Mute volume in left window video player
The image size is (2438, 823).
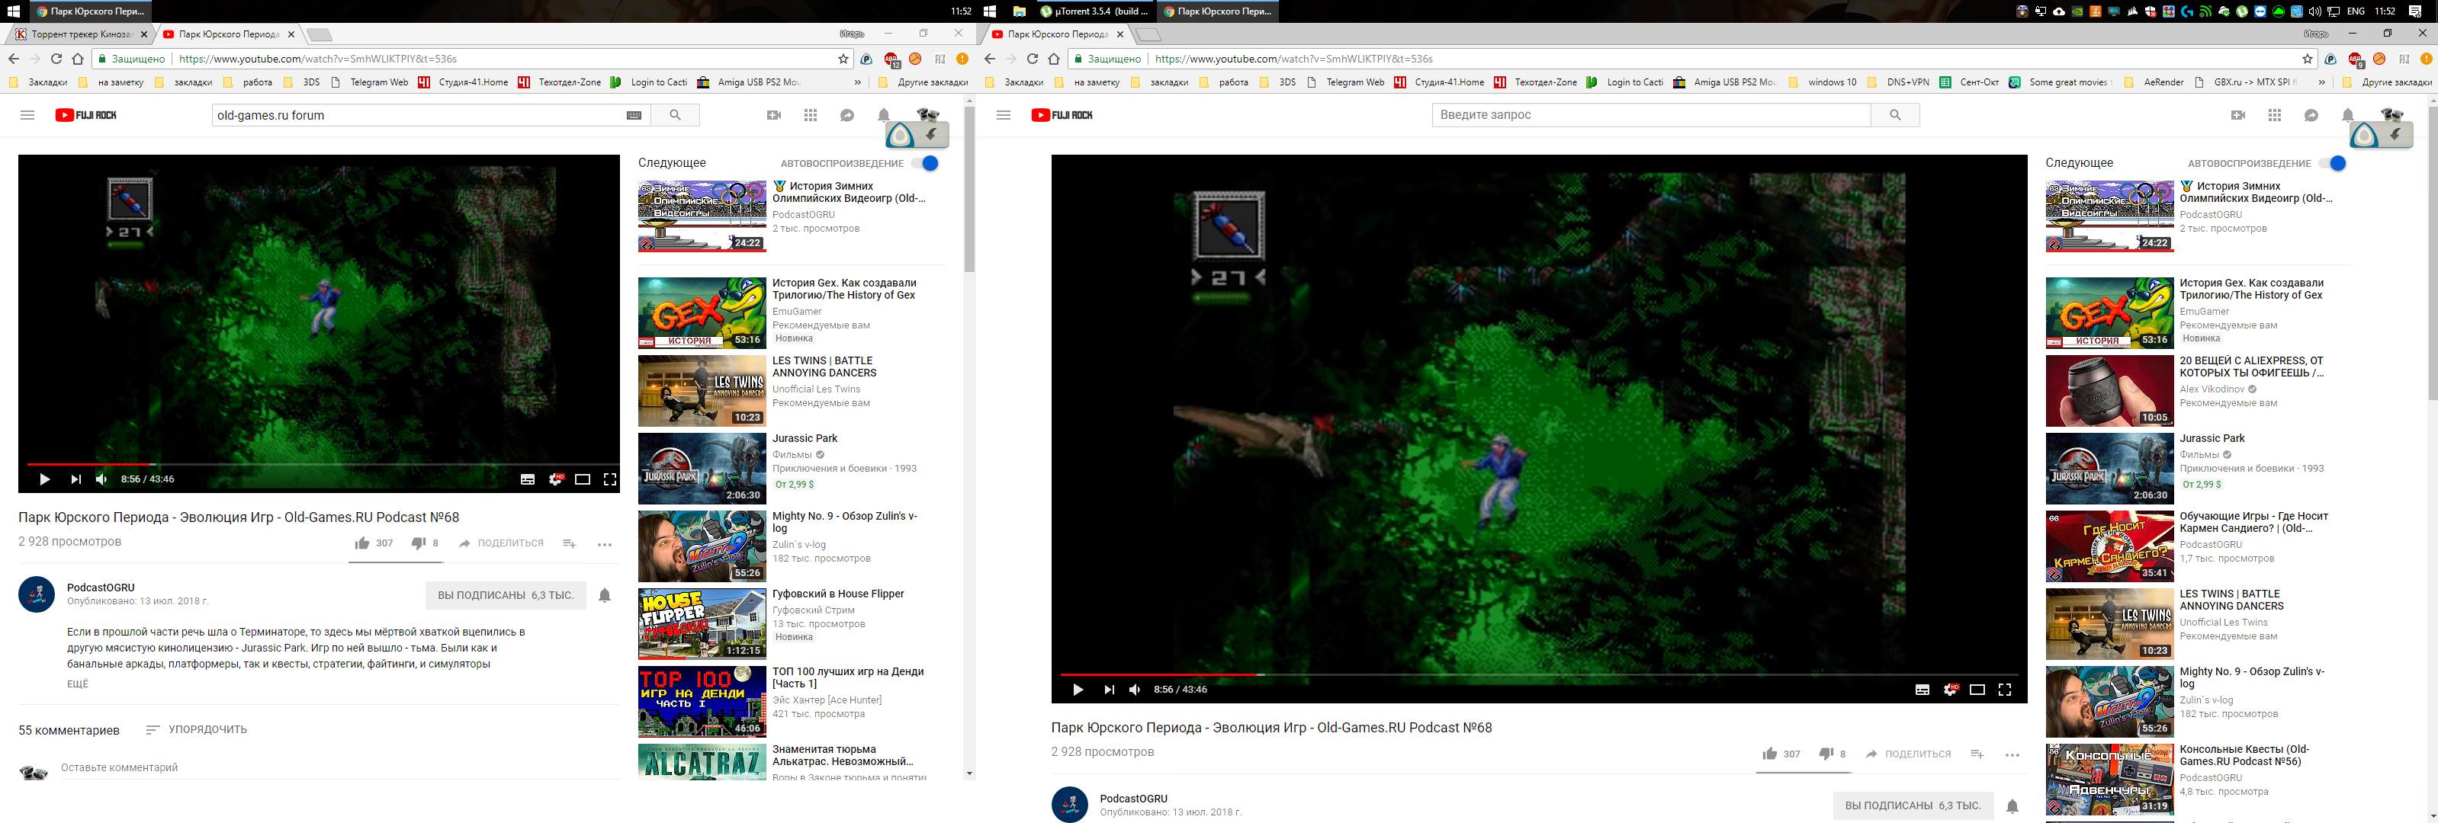pos(101,479)
